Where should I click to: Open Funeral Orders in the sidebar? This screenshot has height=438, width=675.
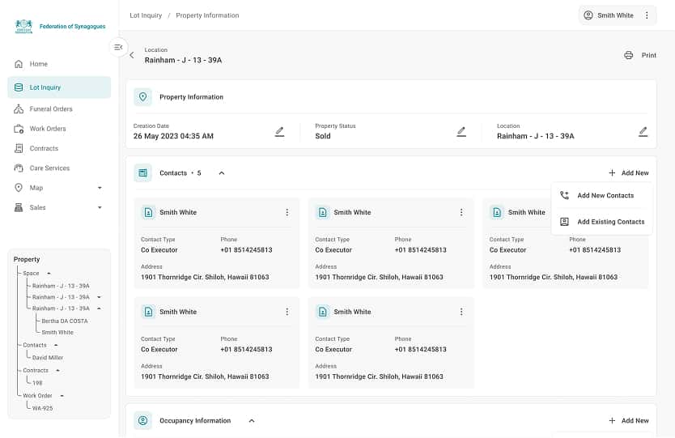click(x=51, y=108)
